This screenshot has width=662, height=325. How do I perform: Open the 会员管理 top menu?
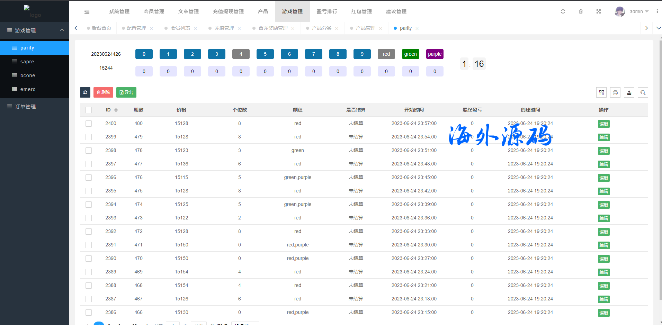pos(154,11)
